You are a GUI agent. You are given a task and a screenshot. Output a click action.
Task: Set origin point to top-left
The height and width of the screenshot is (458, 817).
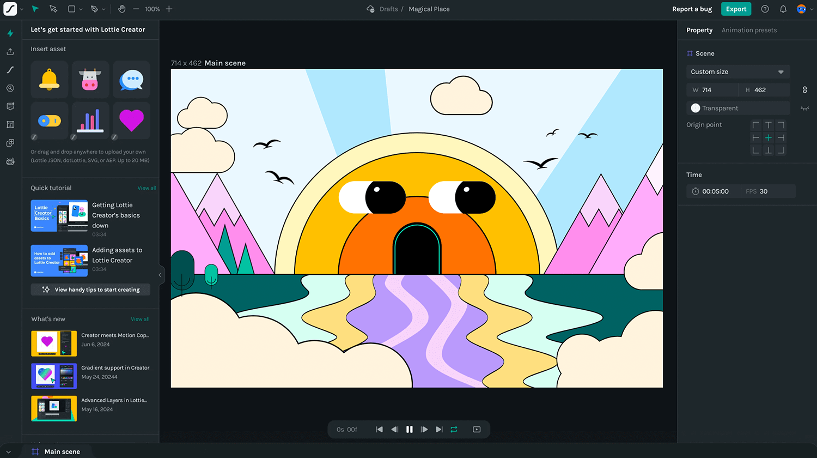tap(756, 125)
